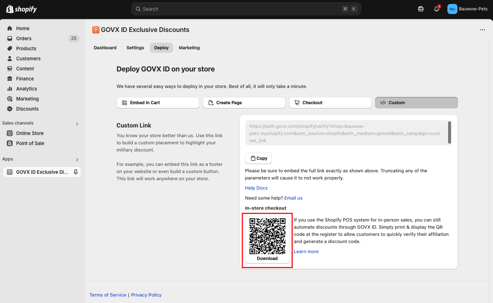Open the Sidekick assistant icon
The height and width of the screenshot is (303, 493).
(421, 9)
